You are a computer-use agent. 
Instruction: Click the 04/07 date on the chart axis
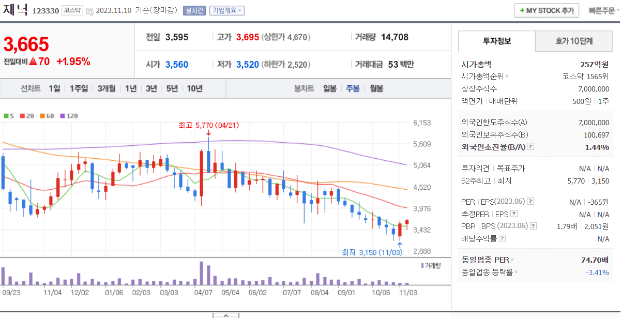203,292
